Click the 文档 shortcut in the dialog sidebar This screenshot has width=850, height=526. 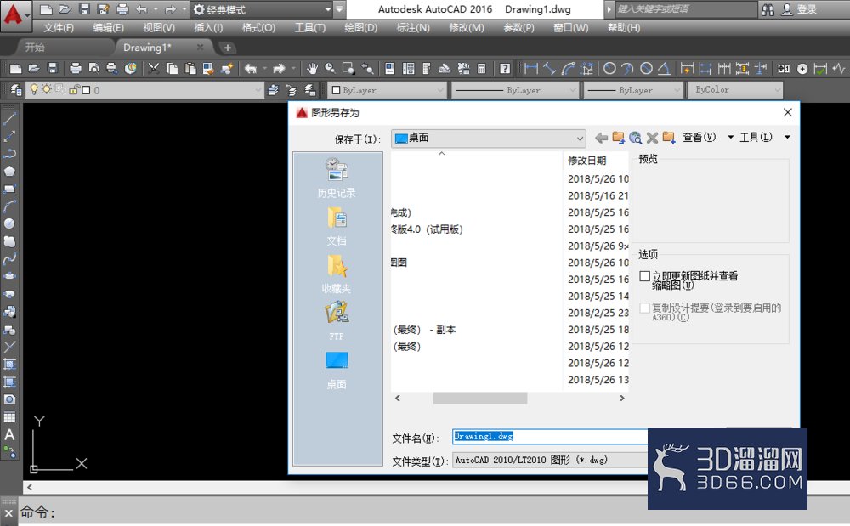pos(337,226)
